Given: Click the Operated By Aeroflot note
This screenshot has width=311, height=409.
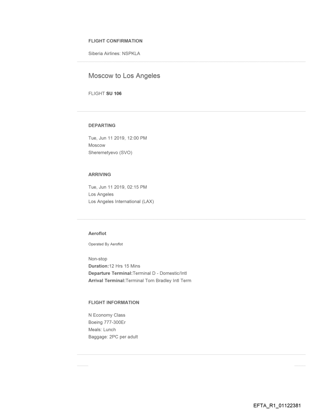Looking at the screenshot, I should 106,244.
